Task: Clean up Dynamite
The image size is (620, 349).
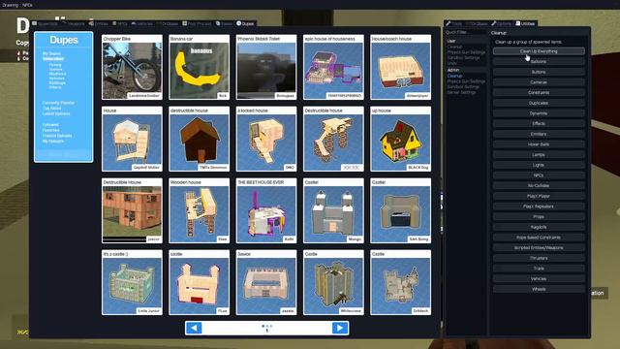Action: tap(539, 113)
